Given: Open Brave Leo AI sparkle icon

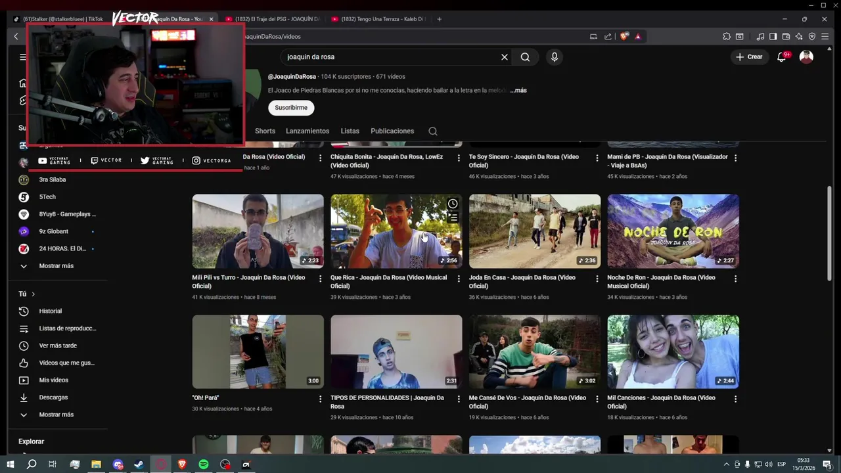Looking at the screenshot, I should [x=799, y=37].
